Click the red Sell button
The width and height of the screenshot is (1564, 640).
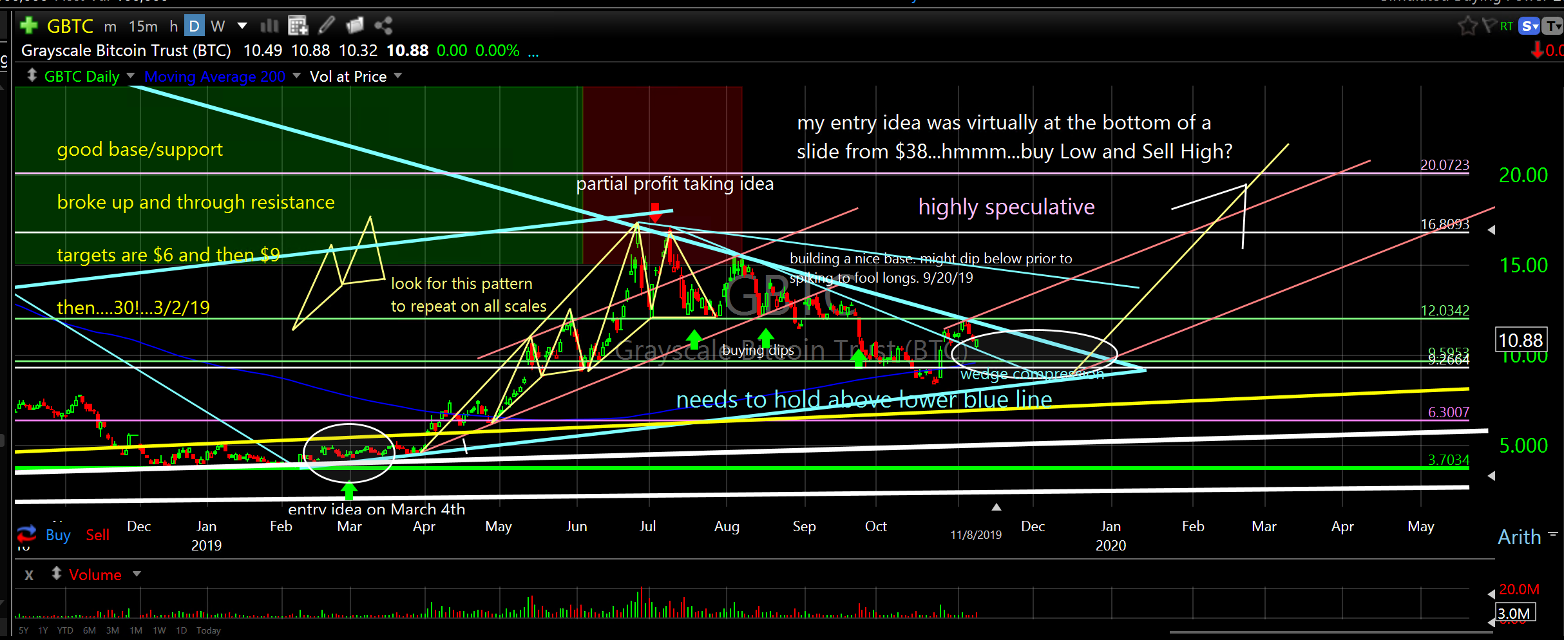(98, 535)
